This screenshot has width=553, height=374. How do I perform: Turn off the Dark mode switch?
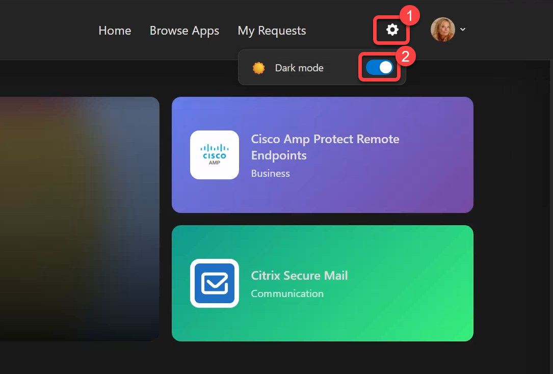pyautogui.click(x=380, y=67)
